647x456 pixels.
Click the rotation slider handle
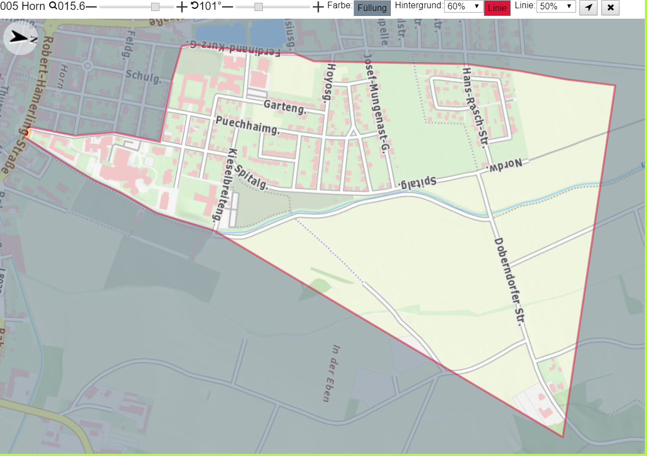point(258,7)
